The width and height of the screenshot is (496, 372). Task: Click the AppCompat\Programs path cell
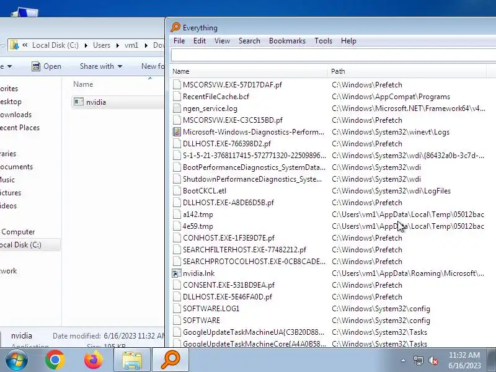pyautogui.click(x=391, y=97)
